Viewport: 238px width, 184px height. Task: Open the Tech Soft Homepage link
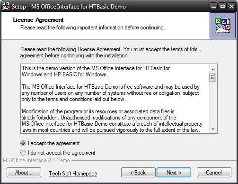73,174
